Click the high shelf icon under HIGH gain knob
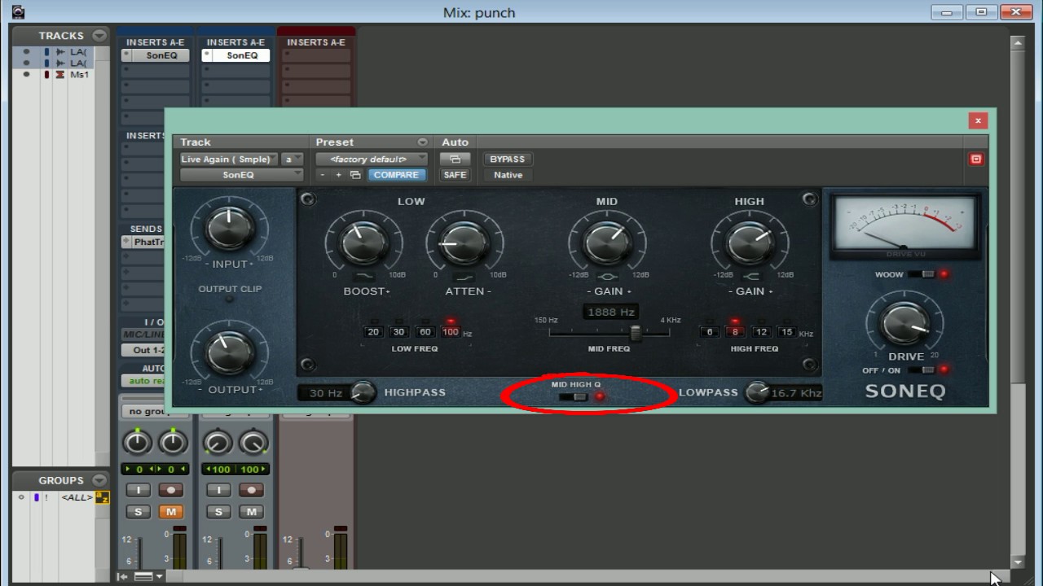This screenshot has height=586, width=1043. click(750, 276)
